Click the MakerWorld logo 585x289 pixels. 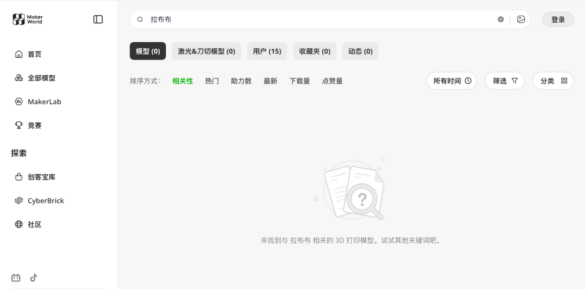[x=28, y=19]
